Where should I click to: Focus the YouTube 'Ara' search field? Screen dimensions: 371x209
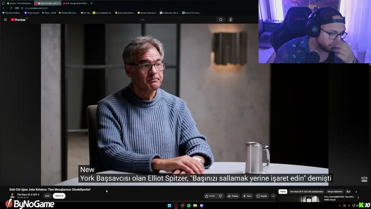pyautogui.click(x=177, y=20)
